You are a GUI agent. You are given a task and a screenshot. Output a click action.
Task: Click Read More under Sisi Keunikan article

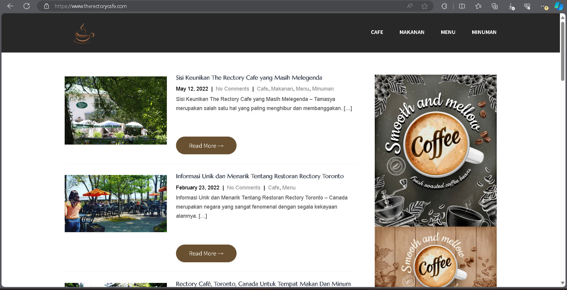point(206,145)
